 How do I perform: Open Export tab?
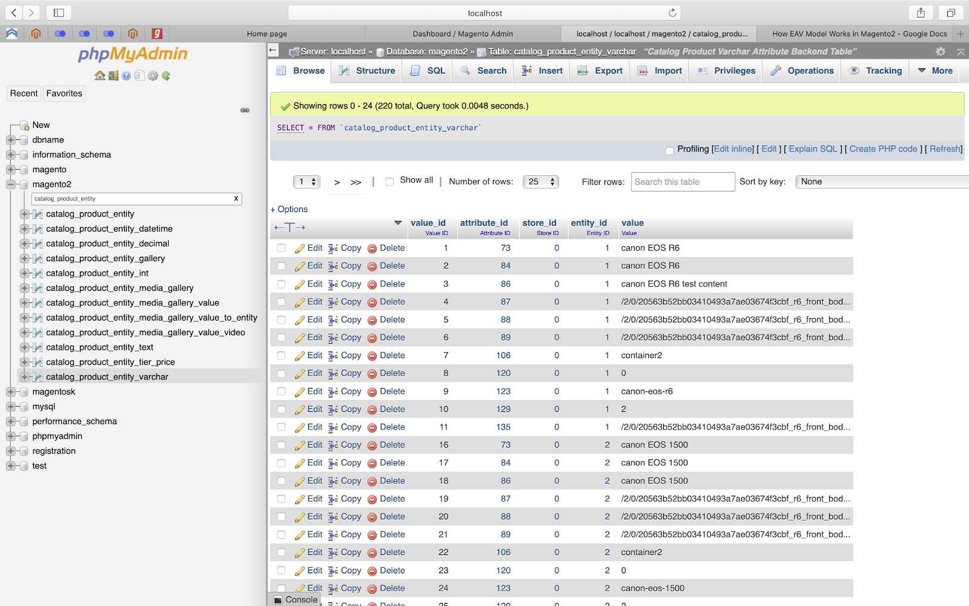pyautogui.click(x=600, y=71)
